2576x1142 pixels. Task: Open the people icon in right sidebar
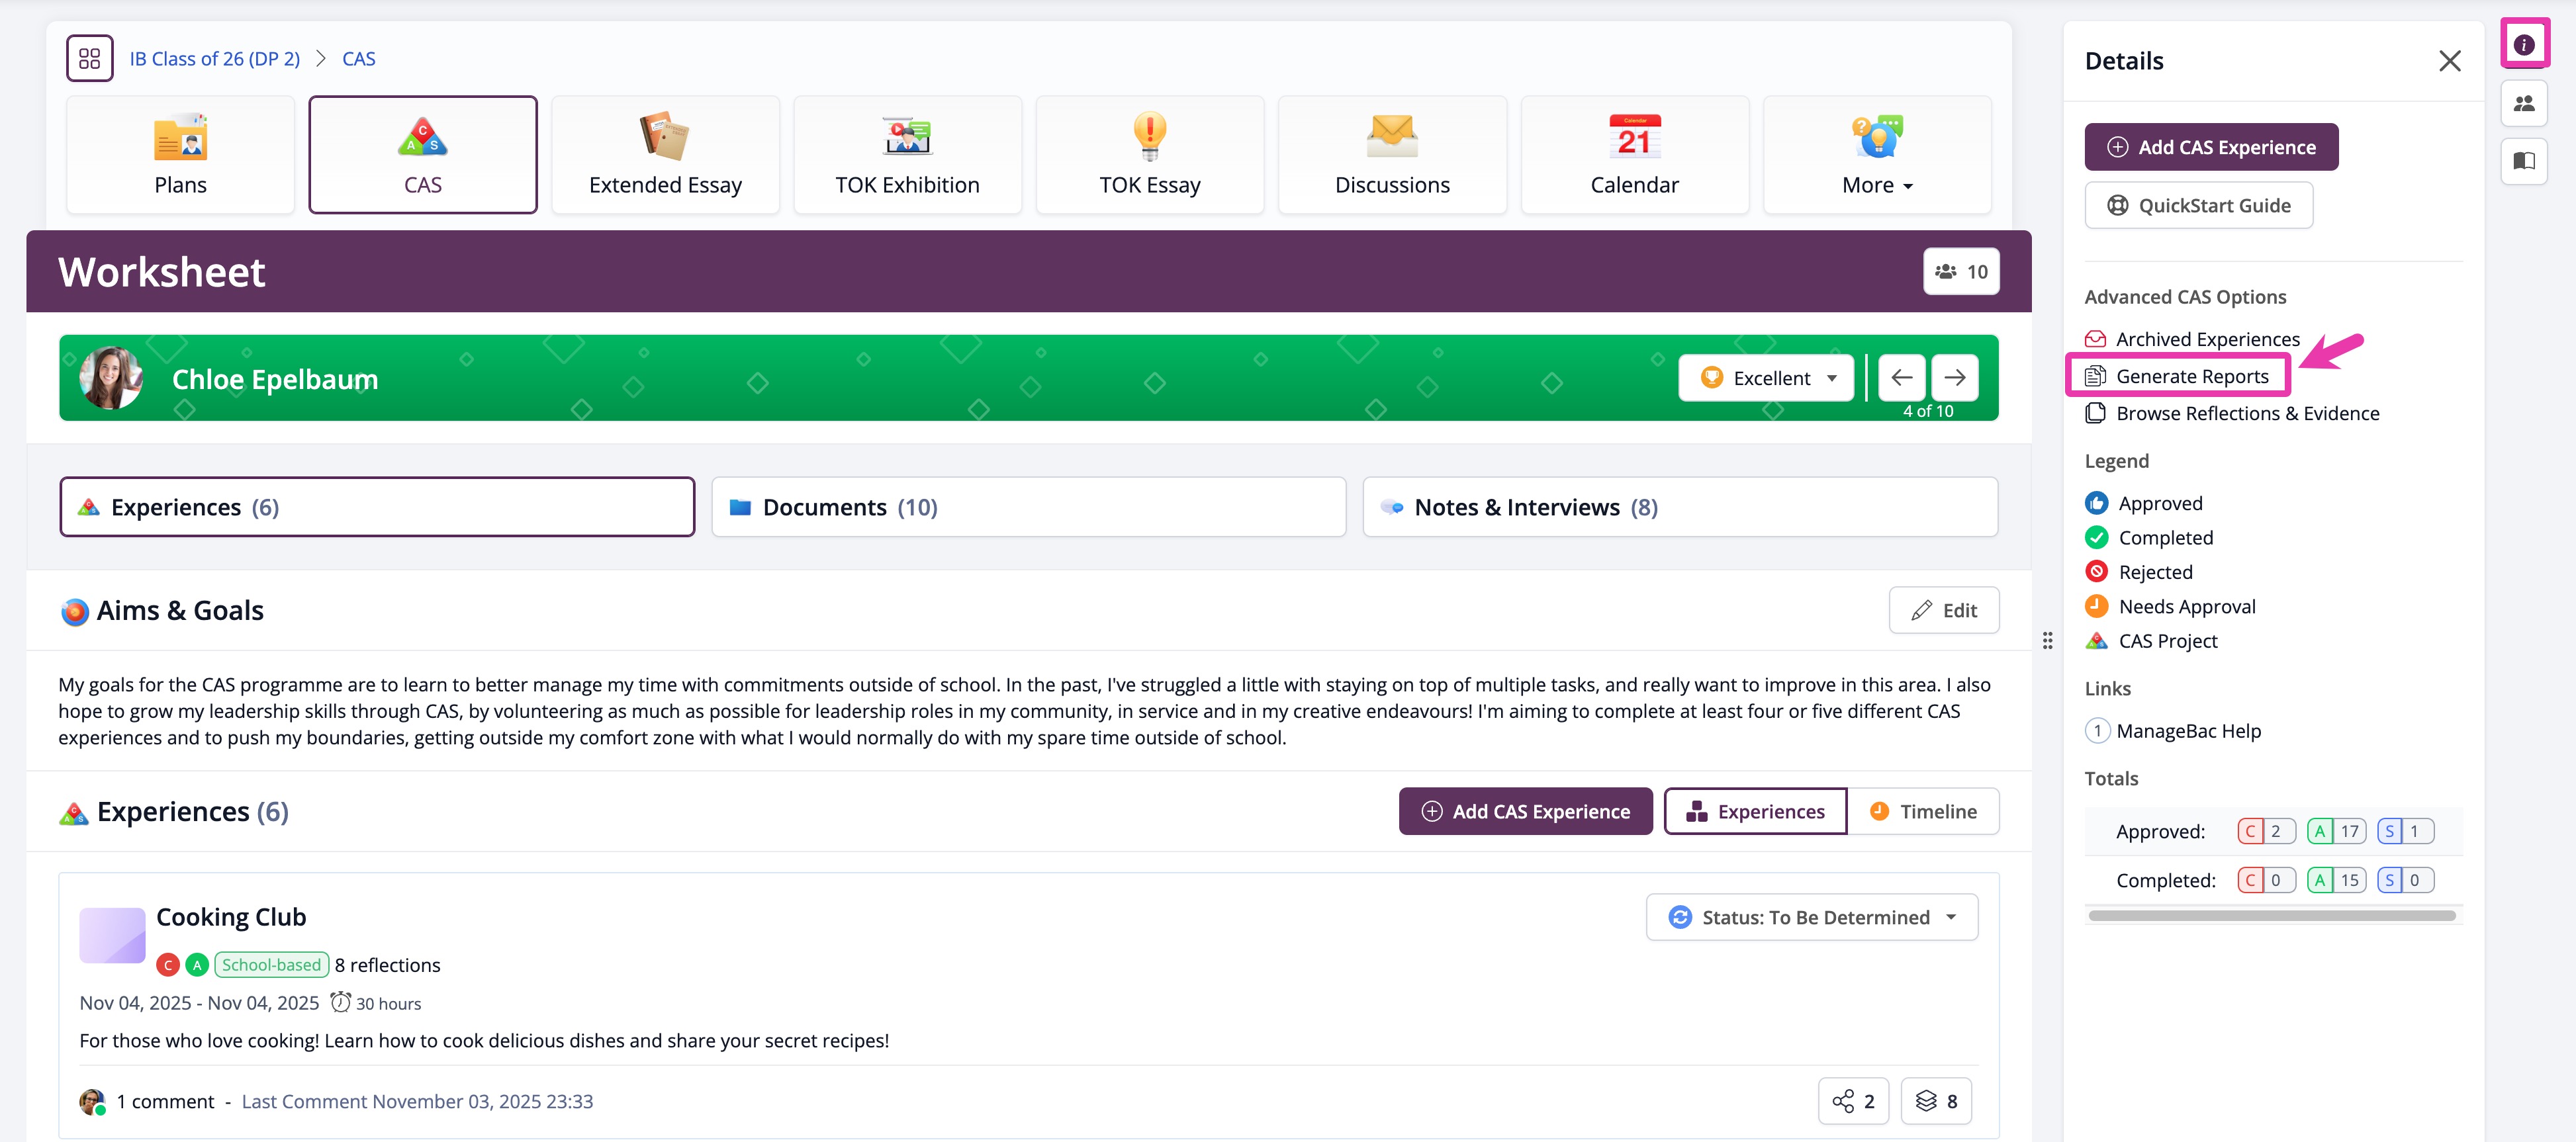click(2523, 103)
